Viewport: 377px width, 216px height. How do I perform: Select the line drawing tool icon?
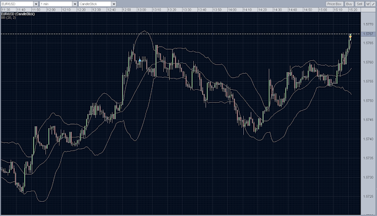pyautogui.click(x=373, y=4)
